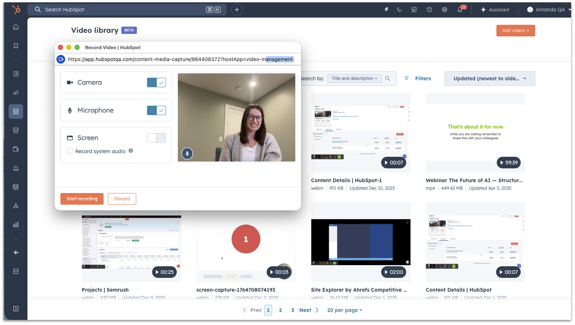Click the title 'Content Details | HubSpot-1'
This screenshot has height=325, width=575.
pos(346,181)
